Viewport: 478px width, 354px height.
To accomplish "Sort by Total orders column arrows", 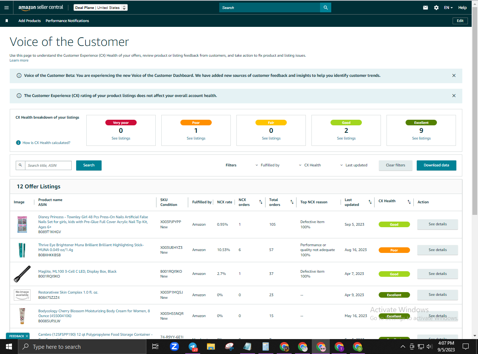I will click(x=292, y=202).
